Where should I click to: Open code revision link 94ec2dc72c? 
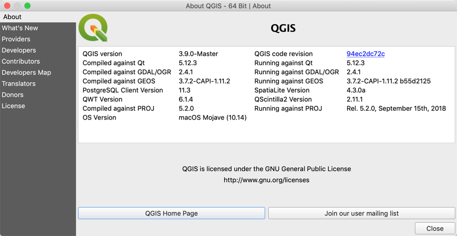[x=365, y=54]
